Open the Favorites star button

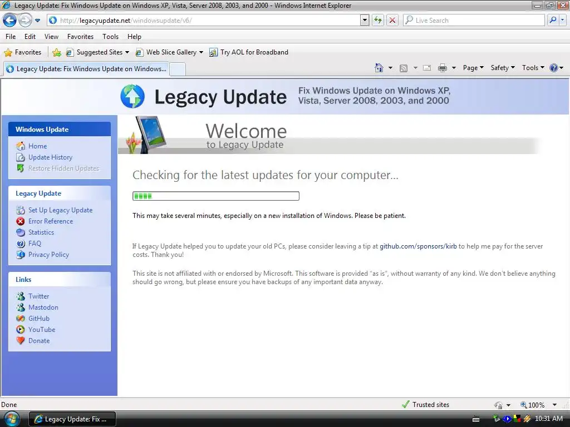(22, 52)
